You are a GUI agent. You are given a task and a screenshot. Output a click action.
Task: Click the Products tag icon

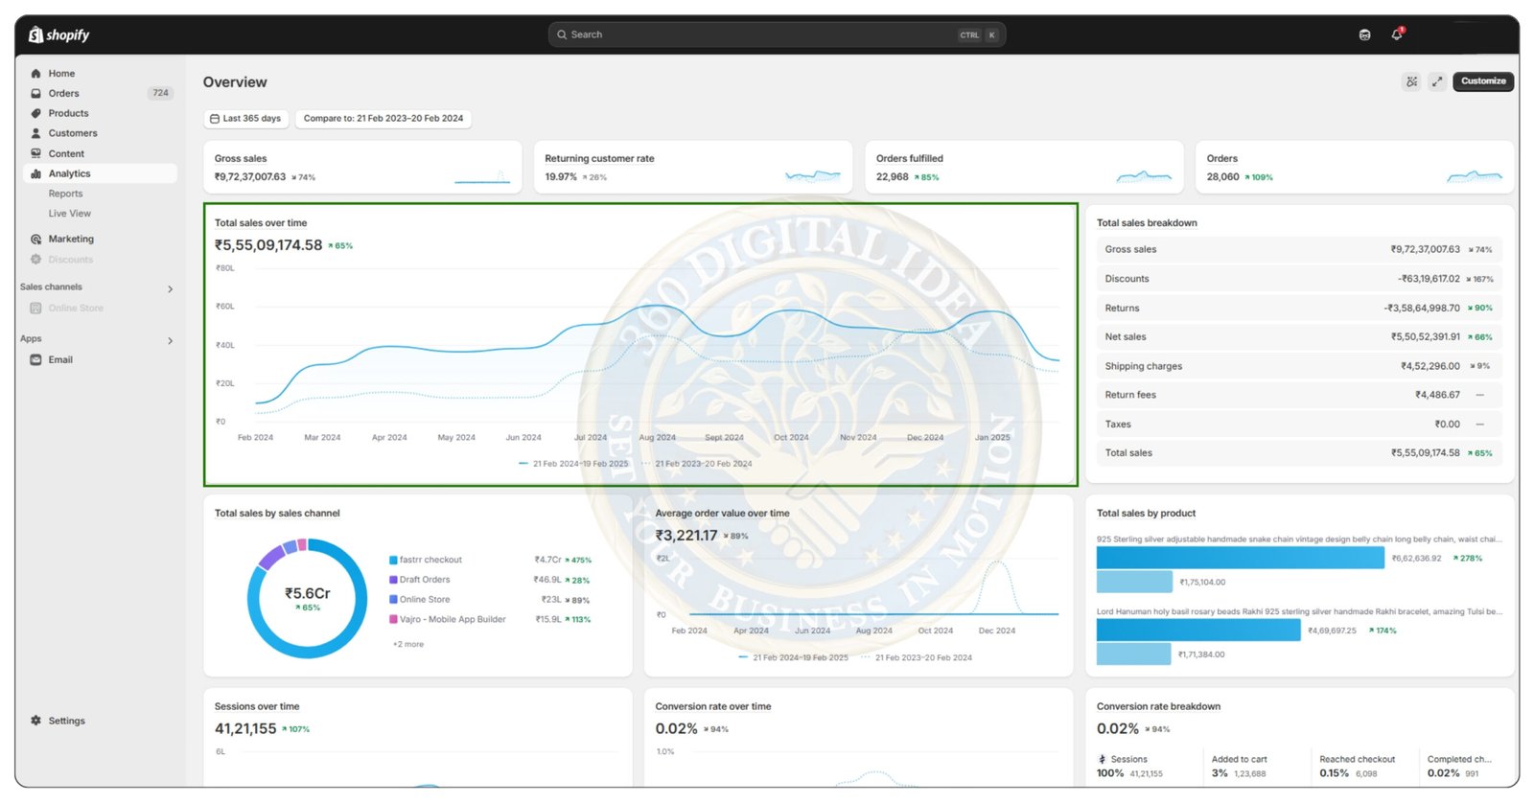click(x=35, y=114)
